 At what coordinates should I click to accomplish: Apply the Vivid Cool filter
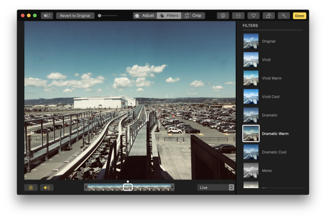(251, 96)
